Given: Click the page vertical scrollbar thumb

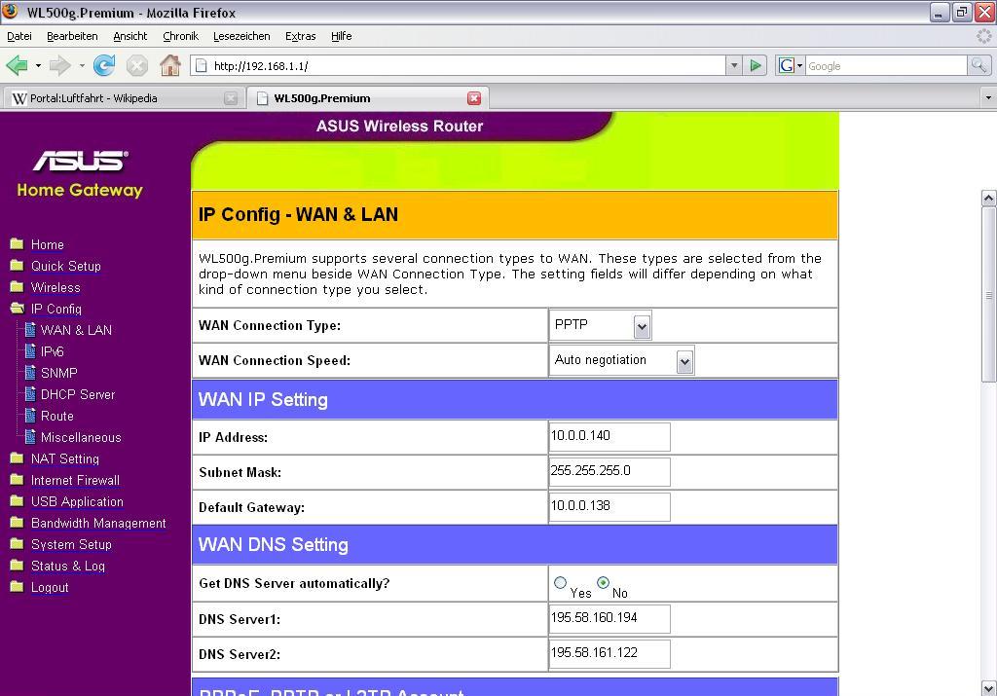Looking at the screenshot, I should coord(989,295).
